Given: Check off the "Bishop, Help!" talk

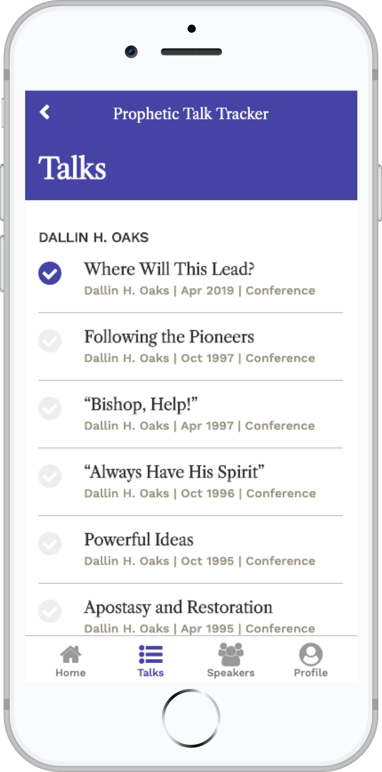Looking at the screenshot, I should (x=50, y=408).
